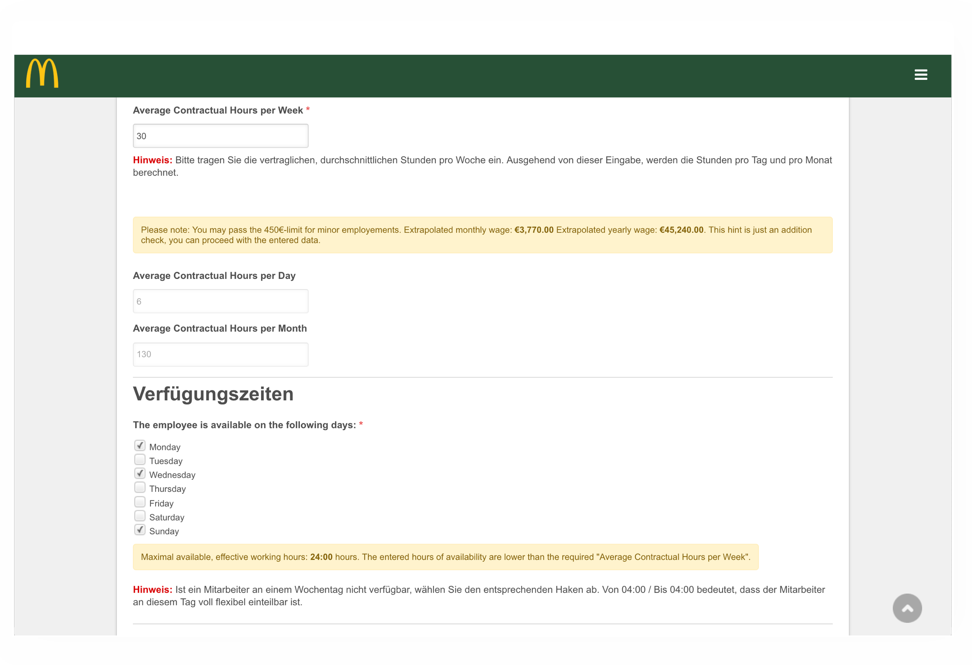Click the McDonald's golden arches logo
972x665 pixels.
42,73
